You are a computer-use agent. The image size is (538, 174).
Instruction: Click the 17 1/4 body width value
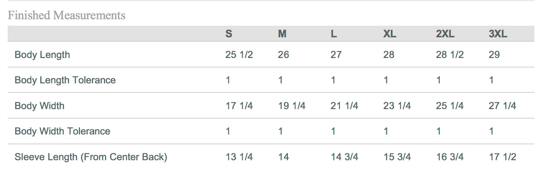point(239,106)
